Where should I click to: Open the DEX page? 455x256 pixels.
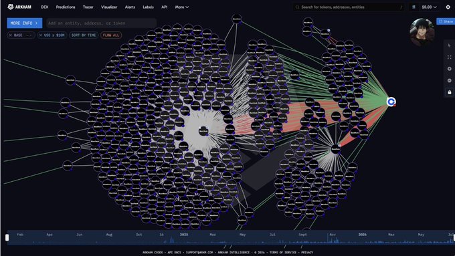(45, 7)
